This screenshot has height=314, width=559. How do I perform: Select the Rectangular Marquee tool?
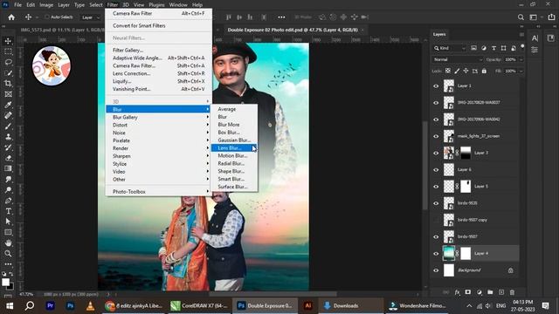tap(8, 51)
